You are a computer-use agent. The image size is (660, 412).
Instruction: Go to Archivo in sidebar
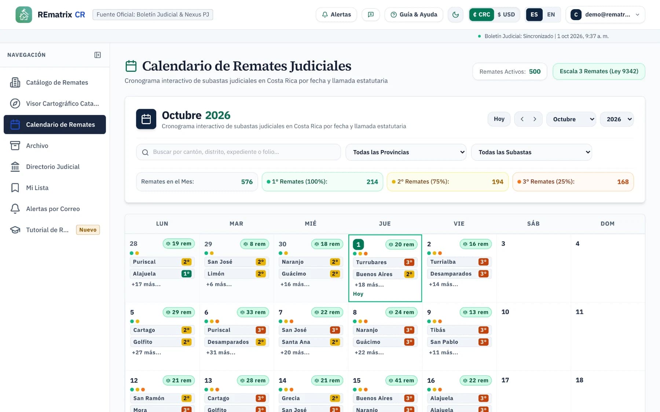pos(55,146)
